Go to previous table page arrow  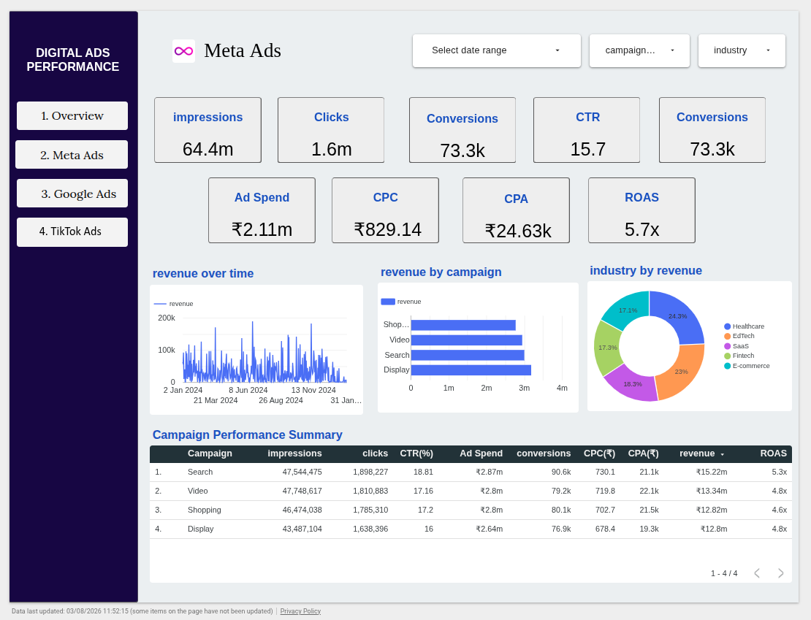click(x=757, y=573)
